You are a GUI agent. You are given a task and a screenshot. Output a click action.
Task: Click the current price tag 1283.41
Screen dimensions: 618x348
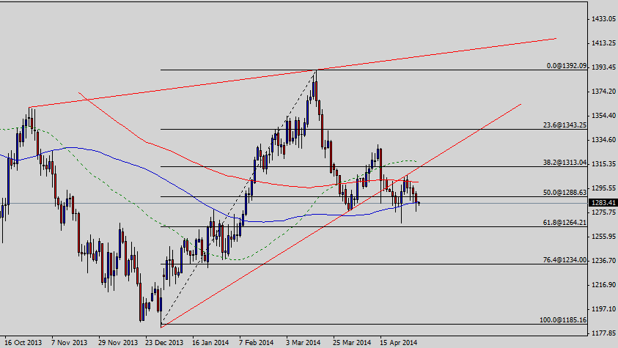[x=603, y=203]
